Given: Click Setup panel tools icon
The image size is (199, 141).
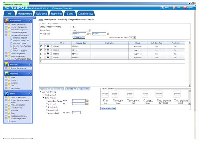Looking at the screenshot, I should pos(7,93).
